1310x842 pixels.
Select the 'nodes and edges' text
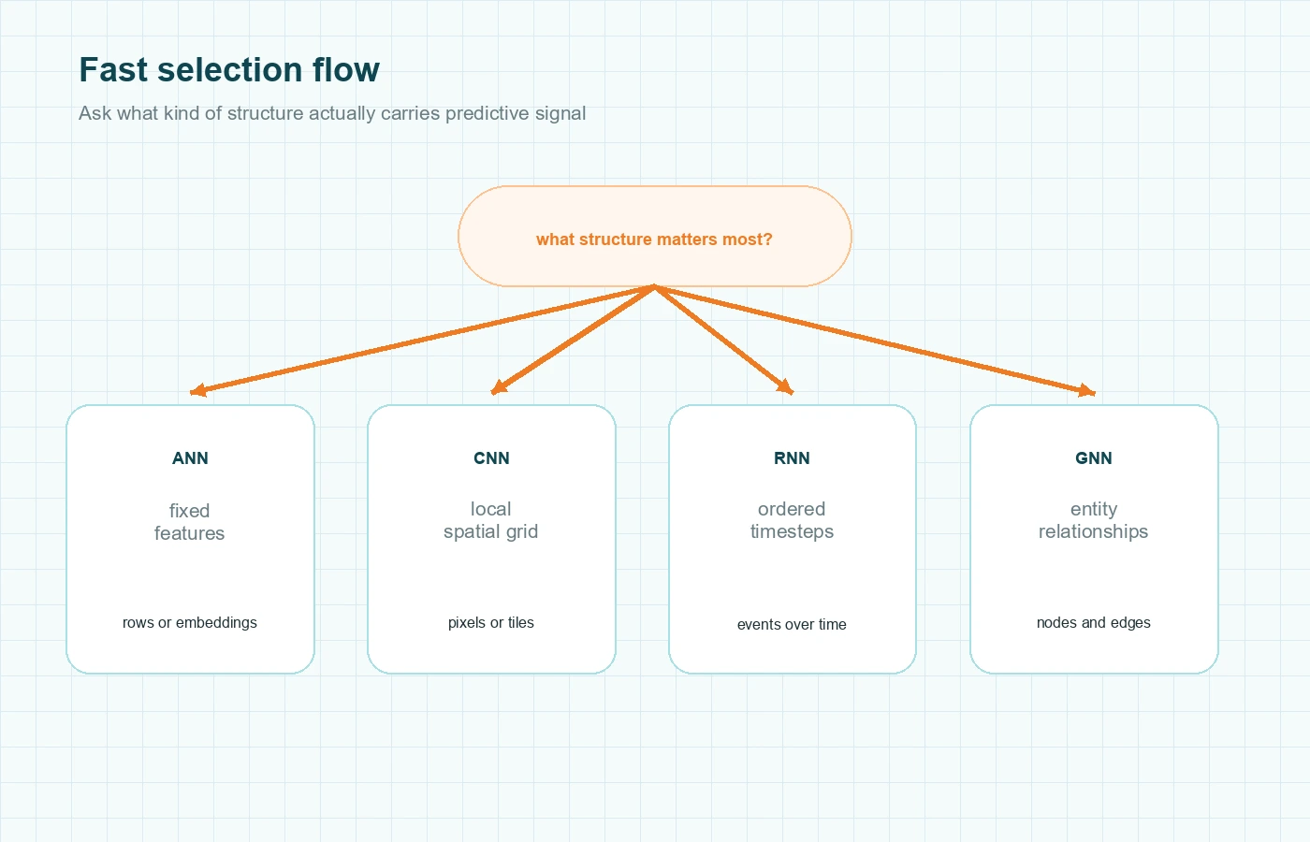click(1093, 622)
